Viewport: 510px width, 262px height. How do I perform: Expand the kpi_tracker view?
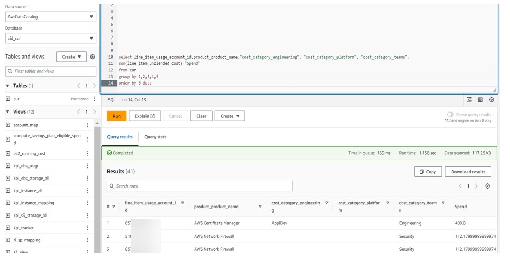(8, 227)
